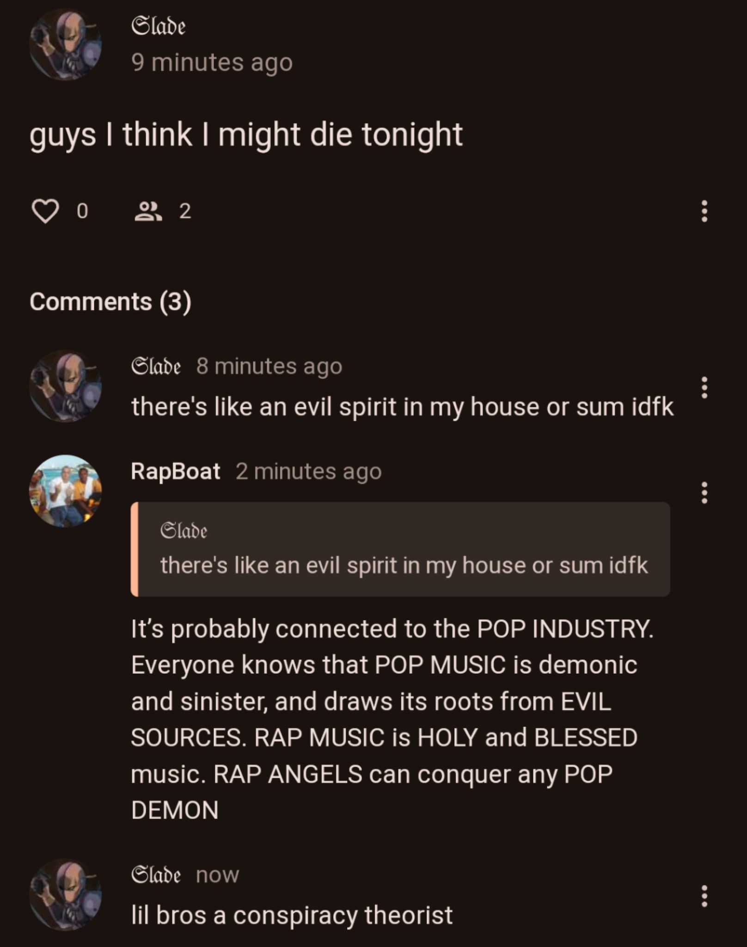Click the like count number next to the heart
Screen dimensions: 747x947
pos(82,211)
